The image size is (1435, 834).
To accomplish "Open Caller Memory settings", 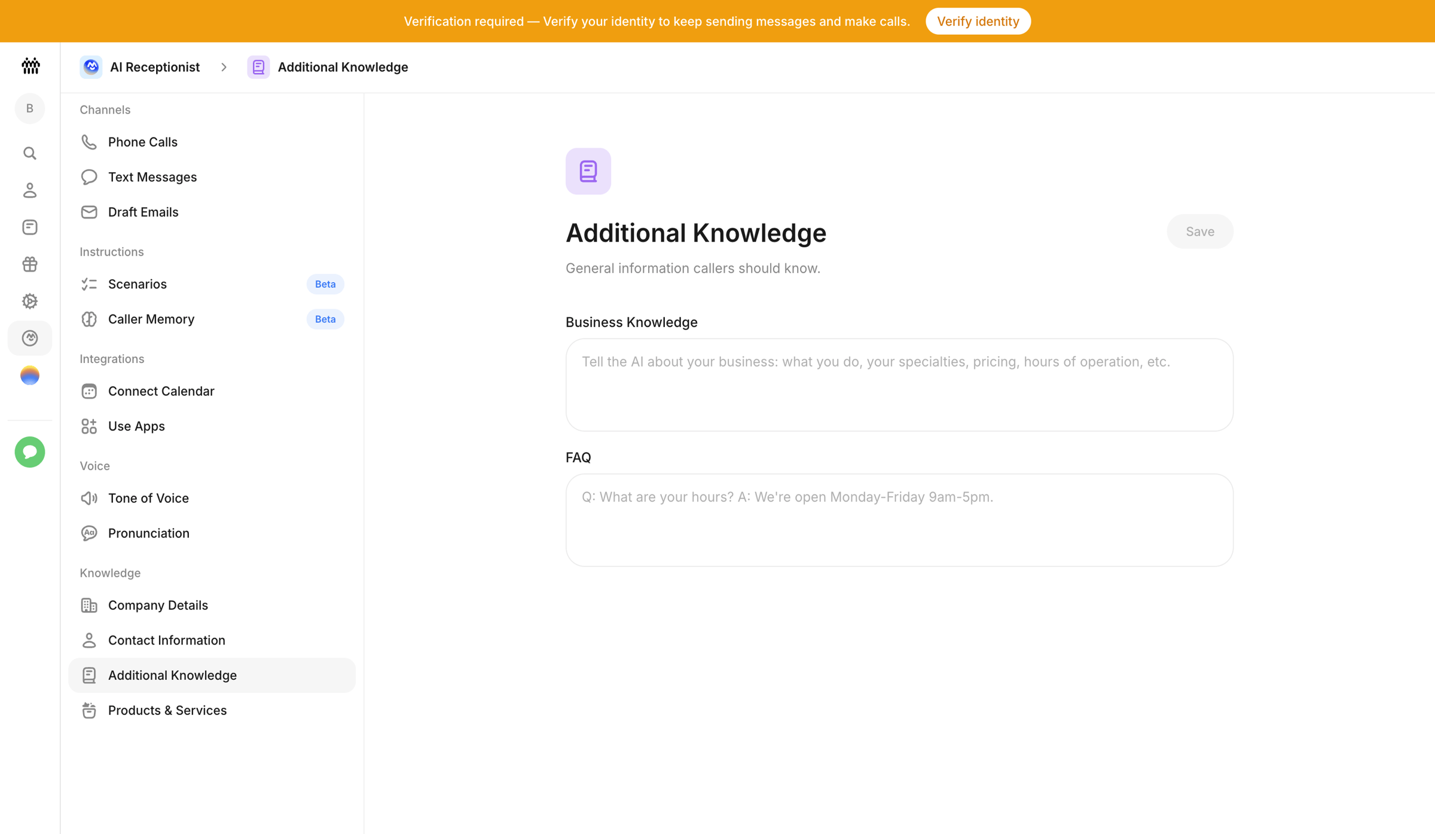I will (212, 319).
